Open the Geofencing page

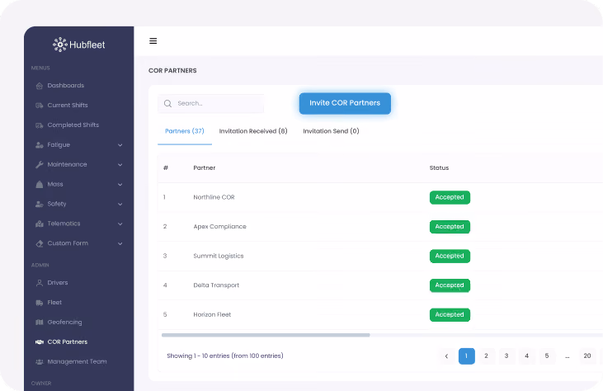pos(64,323)
